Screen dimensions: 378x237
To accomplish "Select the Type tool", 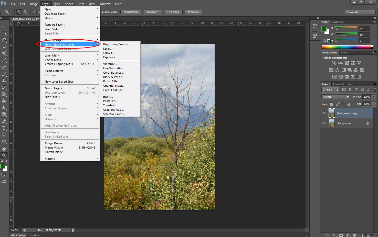I will pyautogui.click(x=4, y=128).
